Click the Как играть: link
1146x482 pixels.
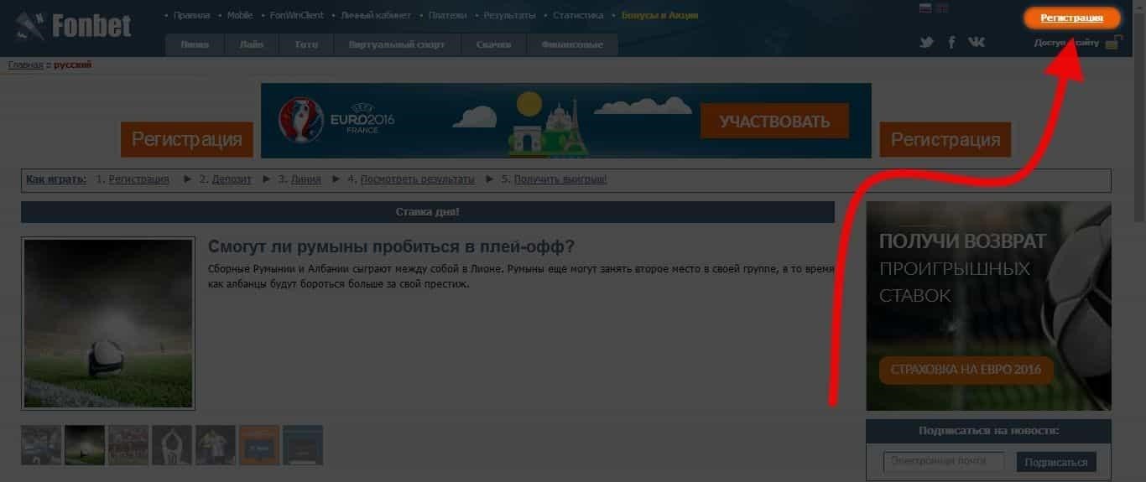coord(56,179)
